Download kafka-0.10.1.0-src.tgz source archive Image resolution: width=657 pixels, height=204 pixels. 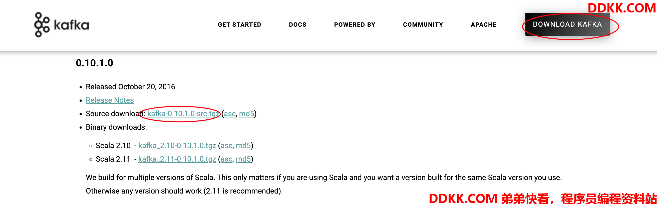pyautogui.click(x=183, y=114)
